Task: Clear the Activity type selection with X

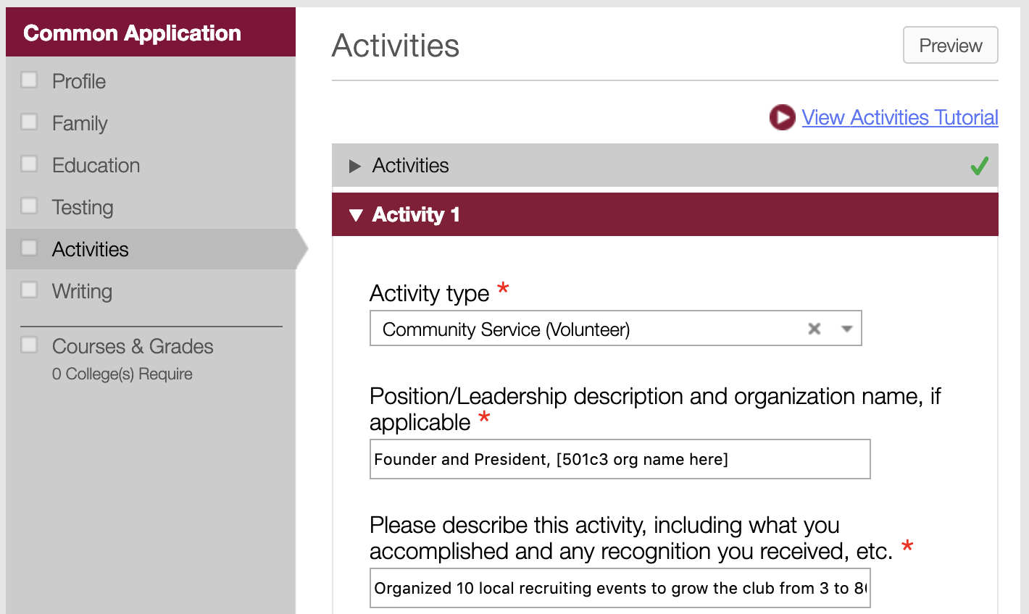Action: (815, 329)
